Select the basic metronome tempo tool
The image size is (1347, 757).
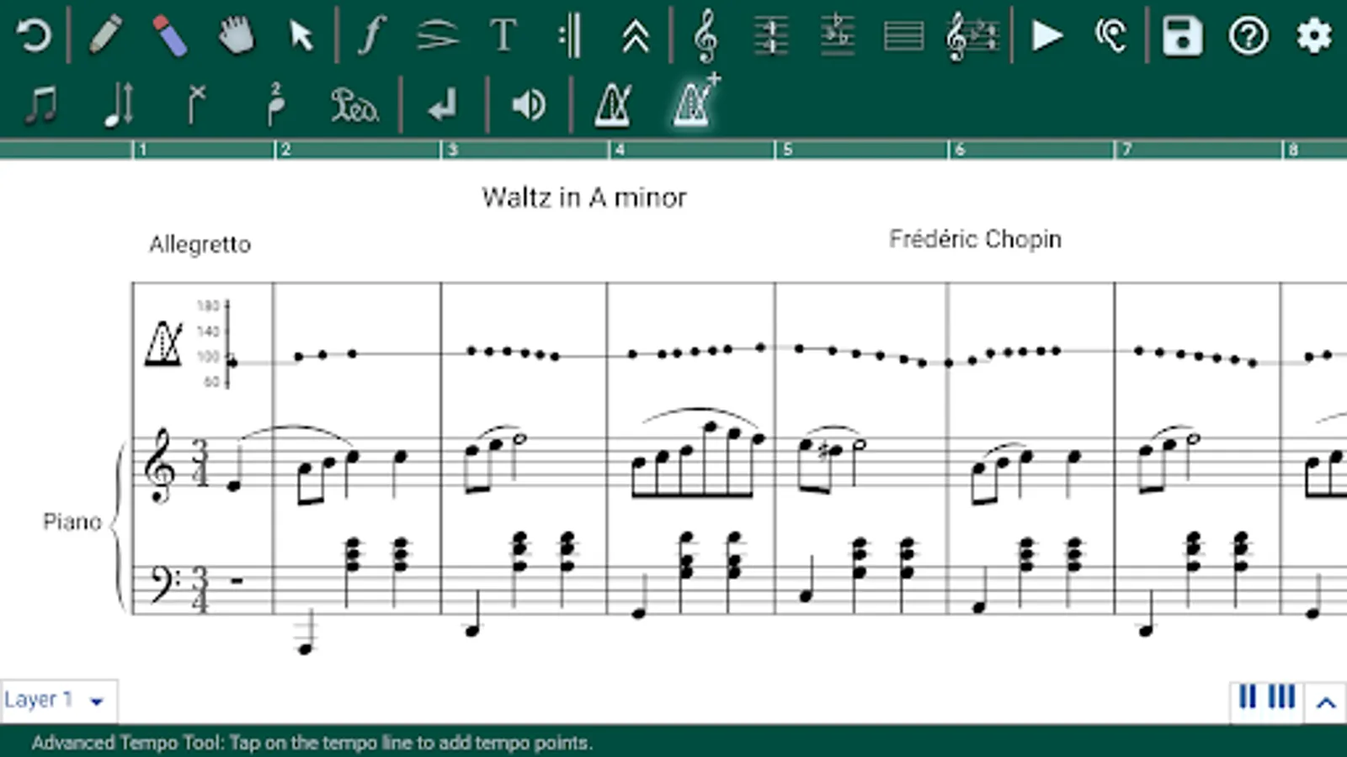click(612, 105)
